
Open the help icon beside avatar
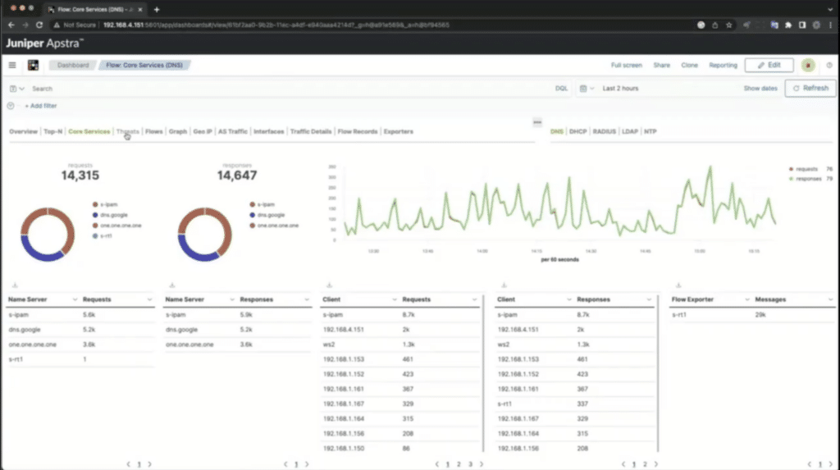[829, 65]
